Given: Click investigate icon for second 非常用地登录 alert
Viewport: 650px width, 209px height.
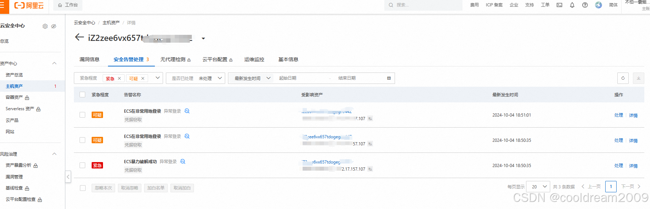Looking at the screenshot, I should (x=187, y=136).
